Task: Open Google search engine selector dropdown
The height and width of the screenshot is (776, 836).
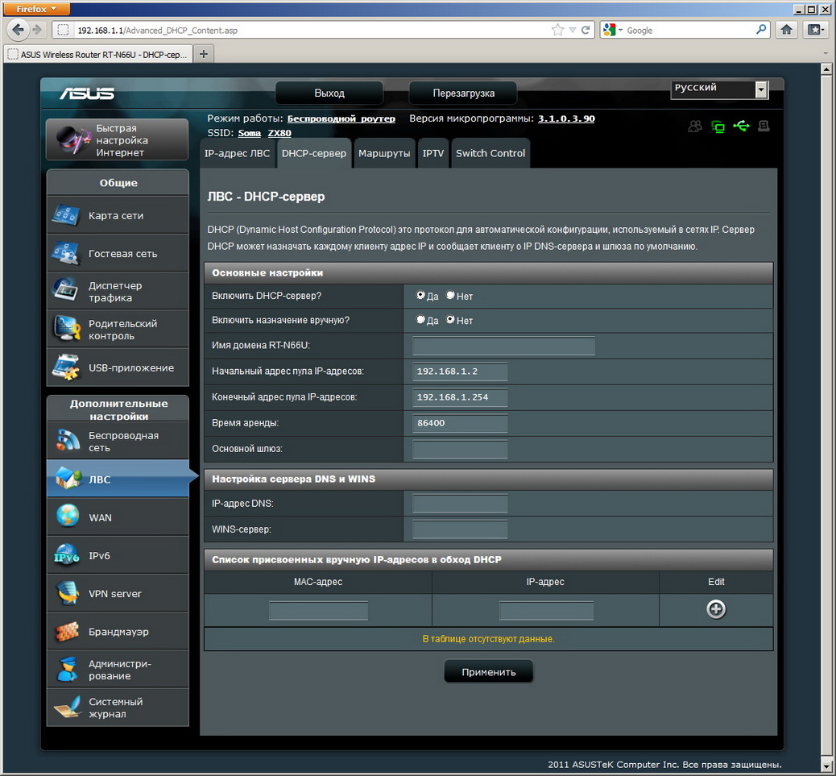Action: 612,30
